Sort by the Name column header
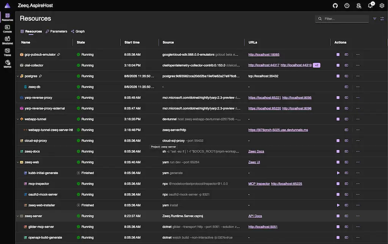Viewport: 388px width, 244px height. pos(26,43)
